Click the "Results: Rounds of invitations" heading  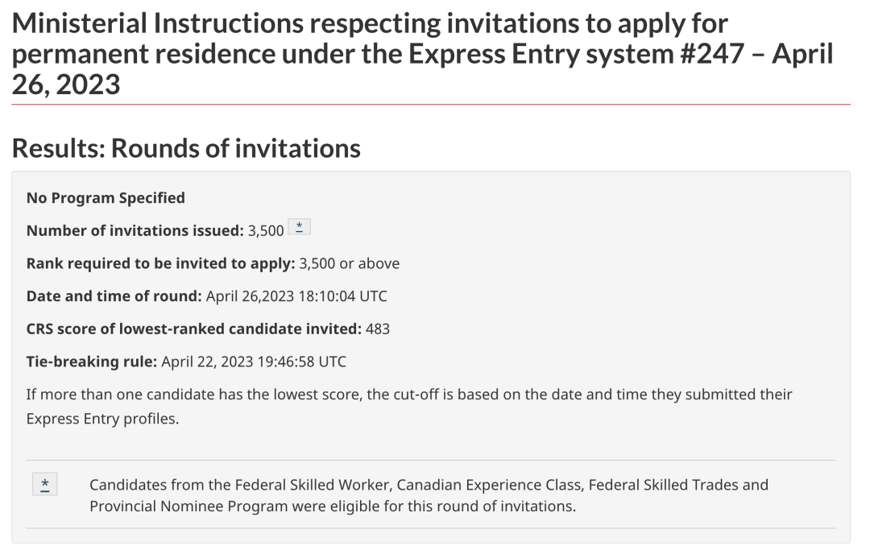pyautogui.click(x=186, y=148)
